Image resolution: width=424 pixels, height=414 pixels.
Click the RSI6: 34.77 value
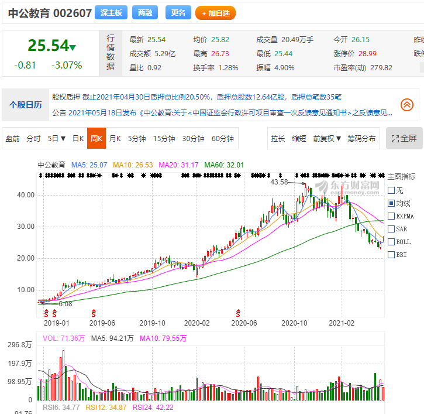pos(61,407)
